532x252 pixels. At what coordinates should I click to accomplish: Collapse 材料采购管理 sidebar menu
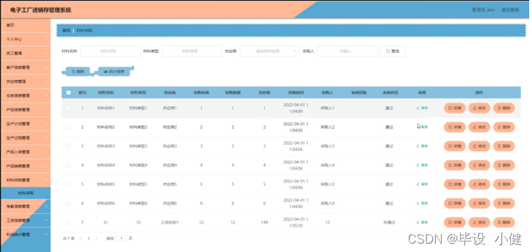pos(25,180)
